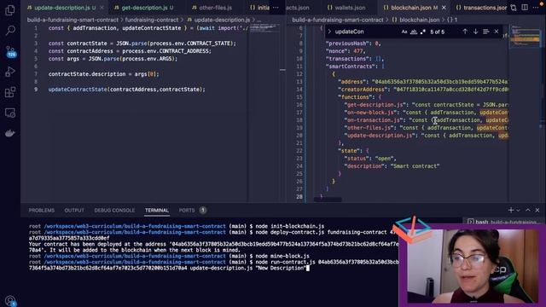
Task: Go to previous match in find widget
Action: point(465,32)
